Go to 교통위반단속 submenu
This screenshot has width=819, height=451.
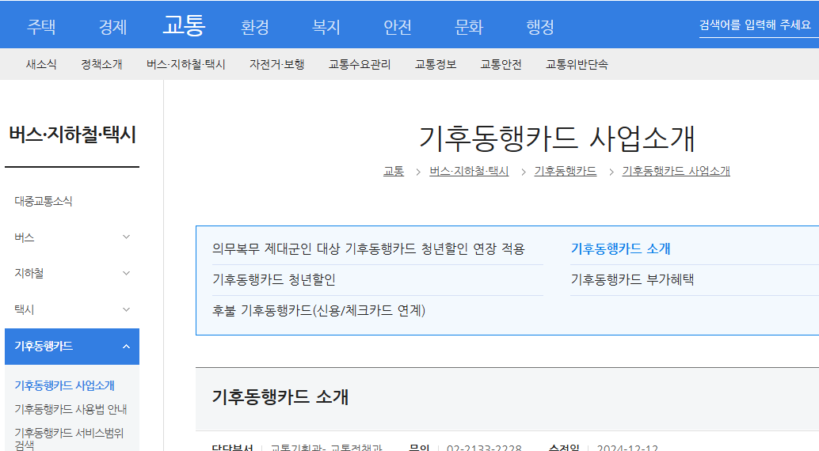click(577, 64)
